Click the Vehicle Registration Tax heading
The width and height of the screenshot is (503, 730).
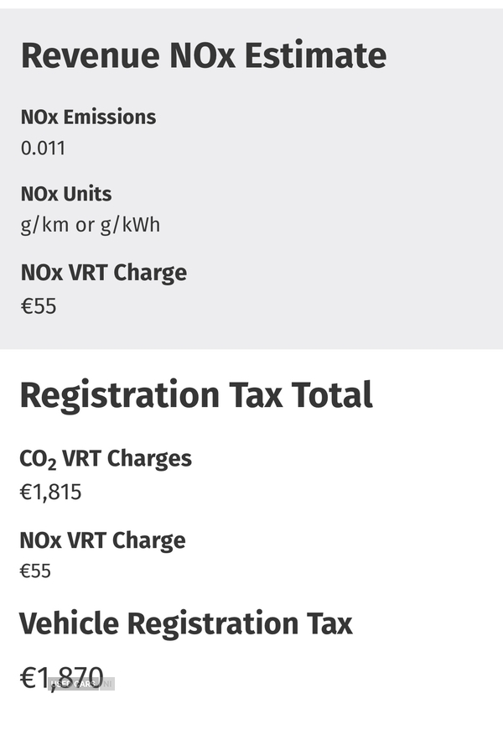pyautogui.click(x=185, y=623)
